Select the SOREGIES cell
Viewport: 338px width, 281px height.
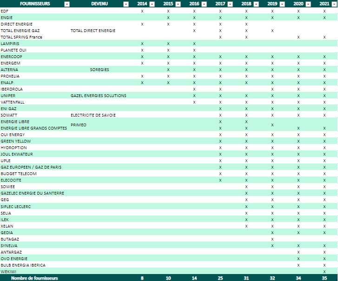[99, 70]
